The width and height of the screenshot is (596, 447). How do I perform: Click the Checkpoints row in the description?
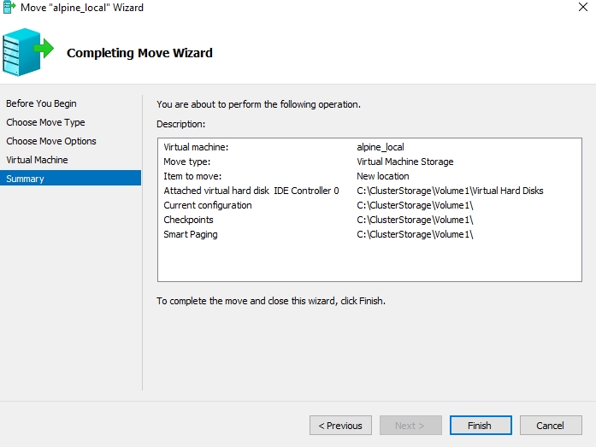pyautogui.click(x=188, y=220)
